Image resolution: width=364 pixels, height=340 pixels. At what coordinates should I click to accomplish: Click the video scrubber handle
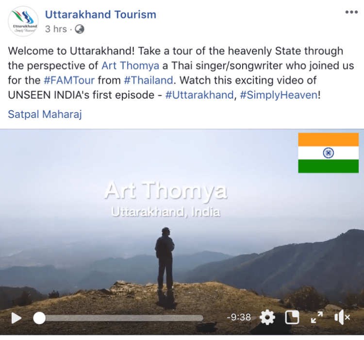(x=39, y=318)
